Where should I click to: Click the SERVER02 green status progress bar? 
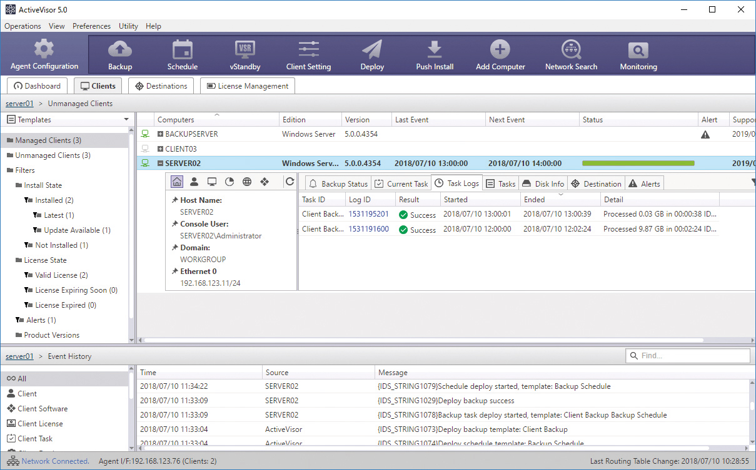point(638,164)
